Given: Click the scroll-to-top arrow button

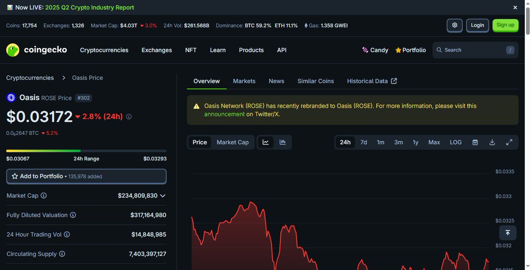Looking at the screenshot, I should pos(508,233).
